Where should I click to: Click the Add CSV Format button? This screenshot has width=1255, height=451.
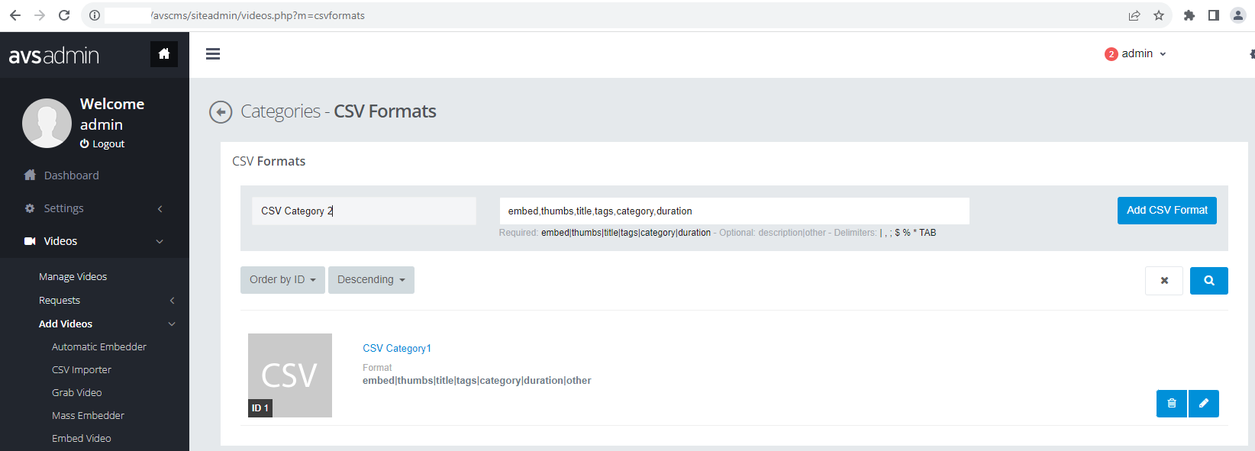coord(1167,211)
